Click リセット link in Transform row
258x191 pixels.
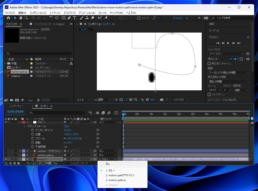[66, 126]
